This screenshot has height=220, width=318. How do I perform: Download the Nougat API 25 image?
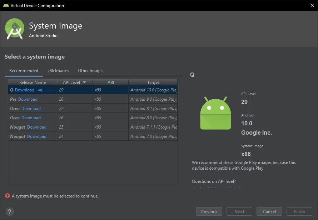(x=37, y=127)
